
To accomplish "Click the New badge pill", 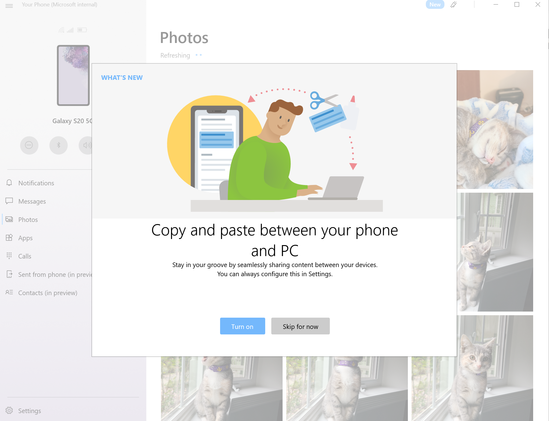I will point(435,5).
